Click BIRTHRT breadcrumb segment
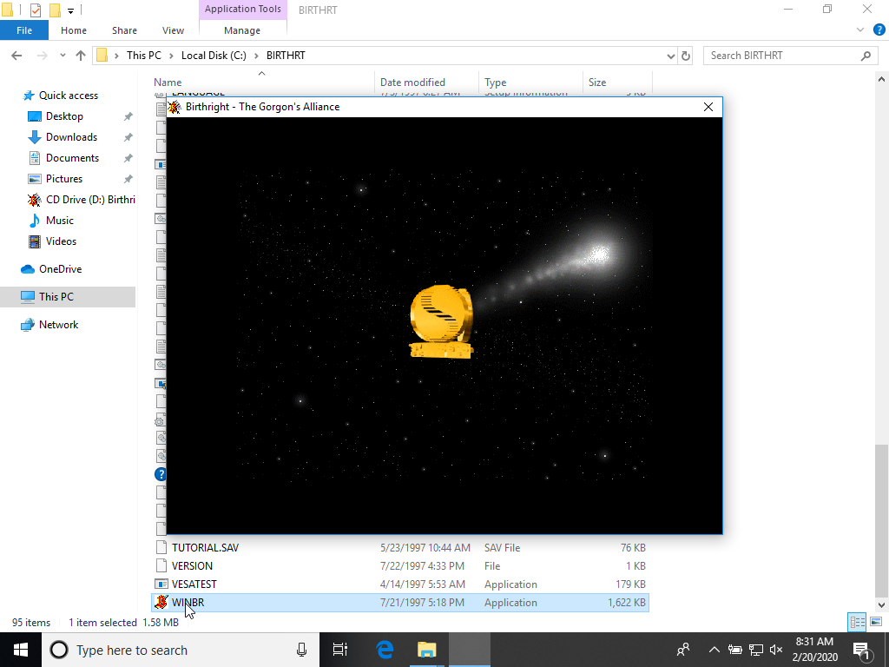889x667 pixels. pos(286,55)
